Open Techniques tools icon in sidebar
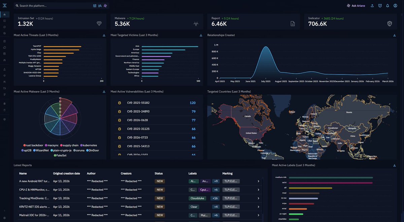The image size is (404, 222). pos(4,82)
